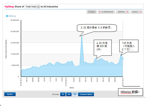Select the 12 periods option
Screen dimensions: 147x106
[63, 94]
